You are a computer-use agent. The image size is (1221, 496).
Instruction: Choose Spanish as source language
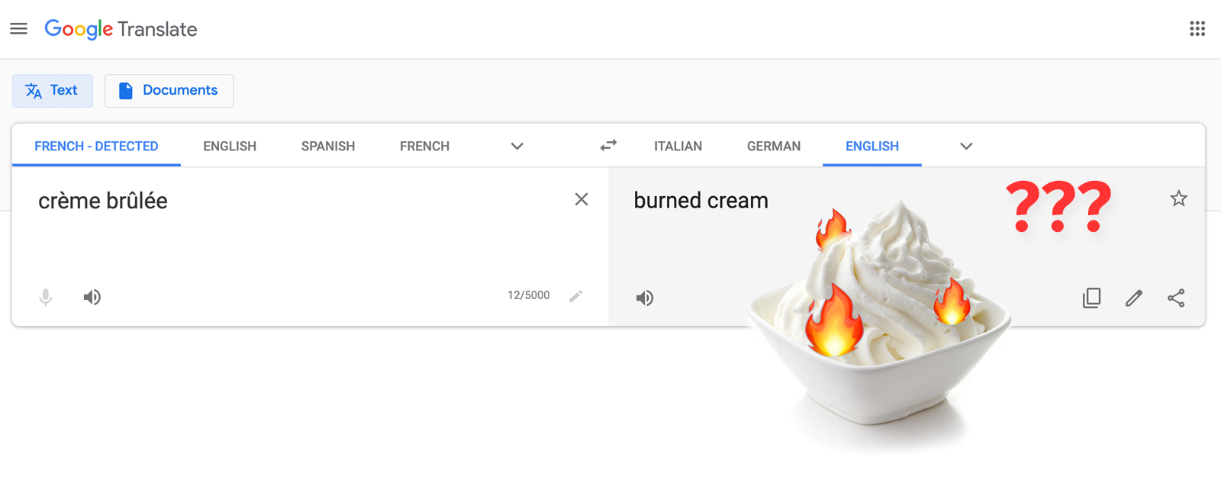point(328,146)
